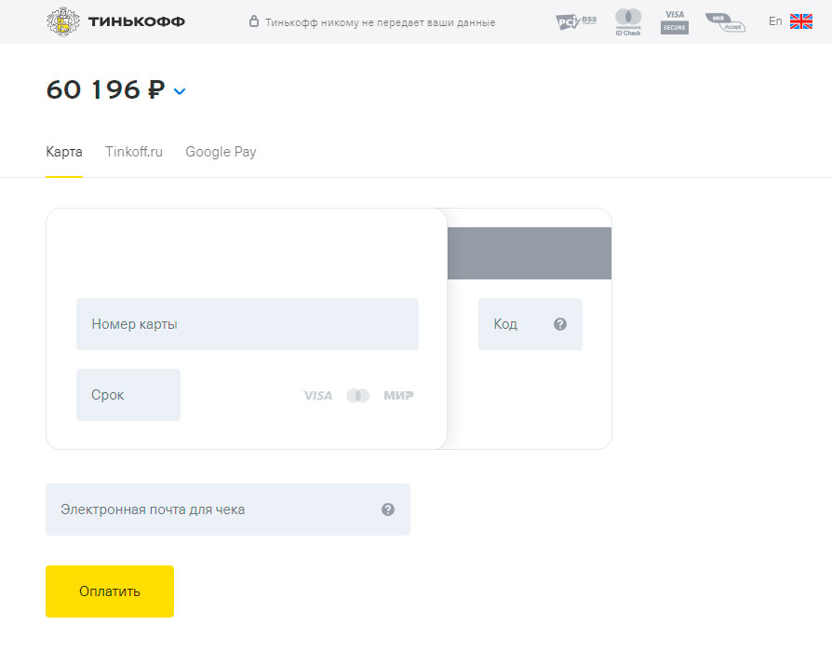Switch language via the UK flag icon
The height and width of the screenshot is (652, 832).
point(800,21)
